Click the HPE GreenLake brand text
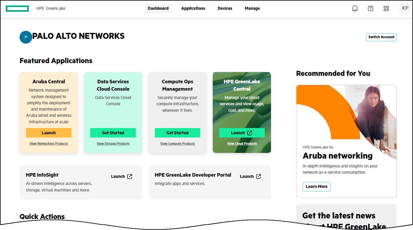 (x=51, y=8)
